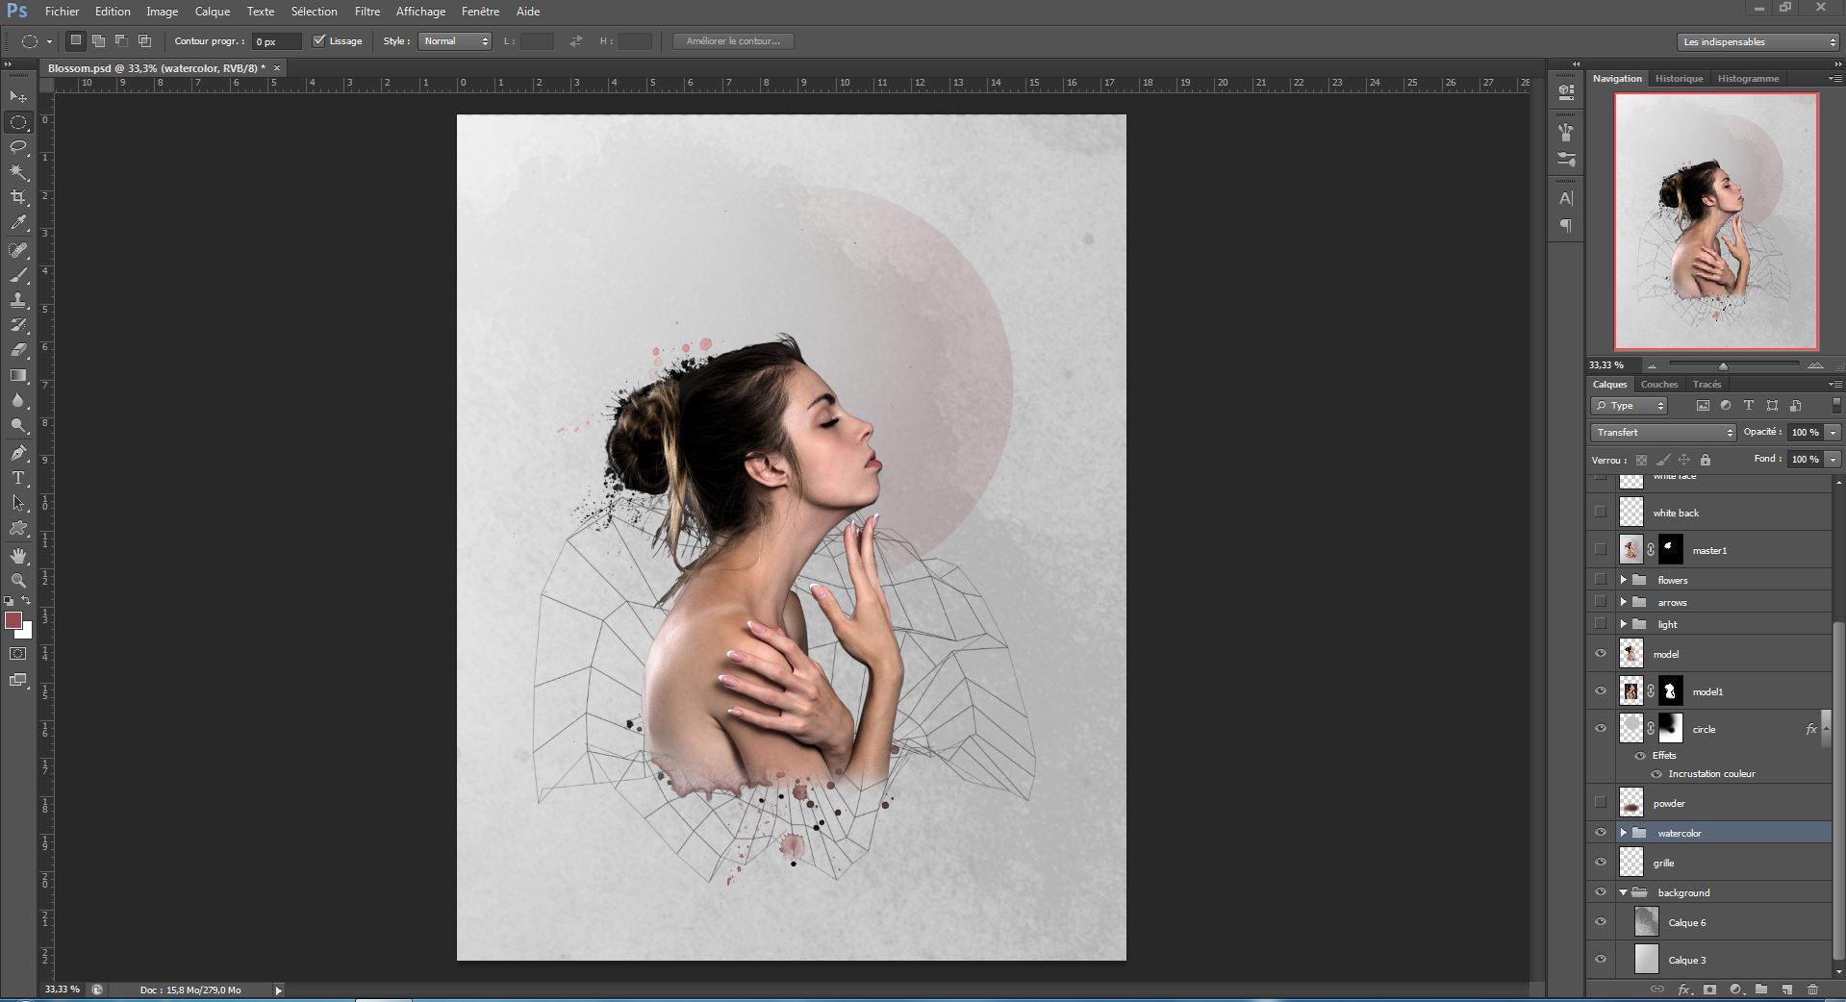Switch to the Historique tab
Screen dimensions: 1846x1002
[1679, 79]
